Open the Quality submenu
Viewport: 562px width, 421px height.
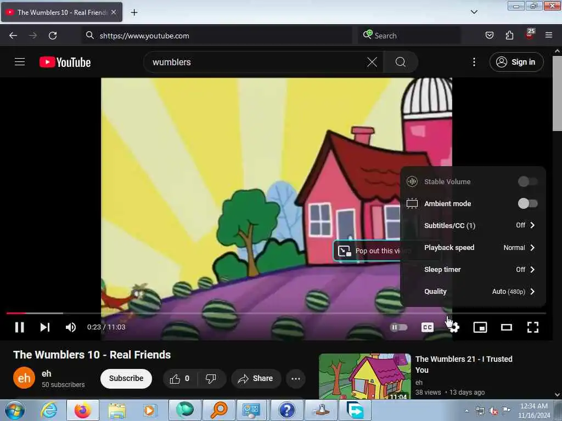[x=473, y=292]
